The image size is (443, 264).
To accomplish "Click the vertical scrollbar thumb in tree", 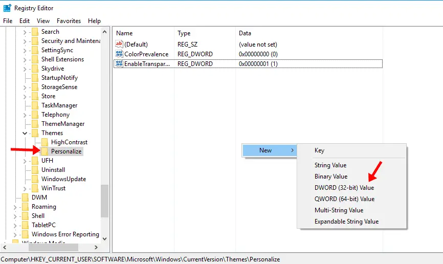I will (x=104, y=201).
